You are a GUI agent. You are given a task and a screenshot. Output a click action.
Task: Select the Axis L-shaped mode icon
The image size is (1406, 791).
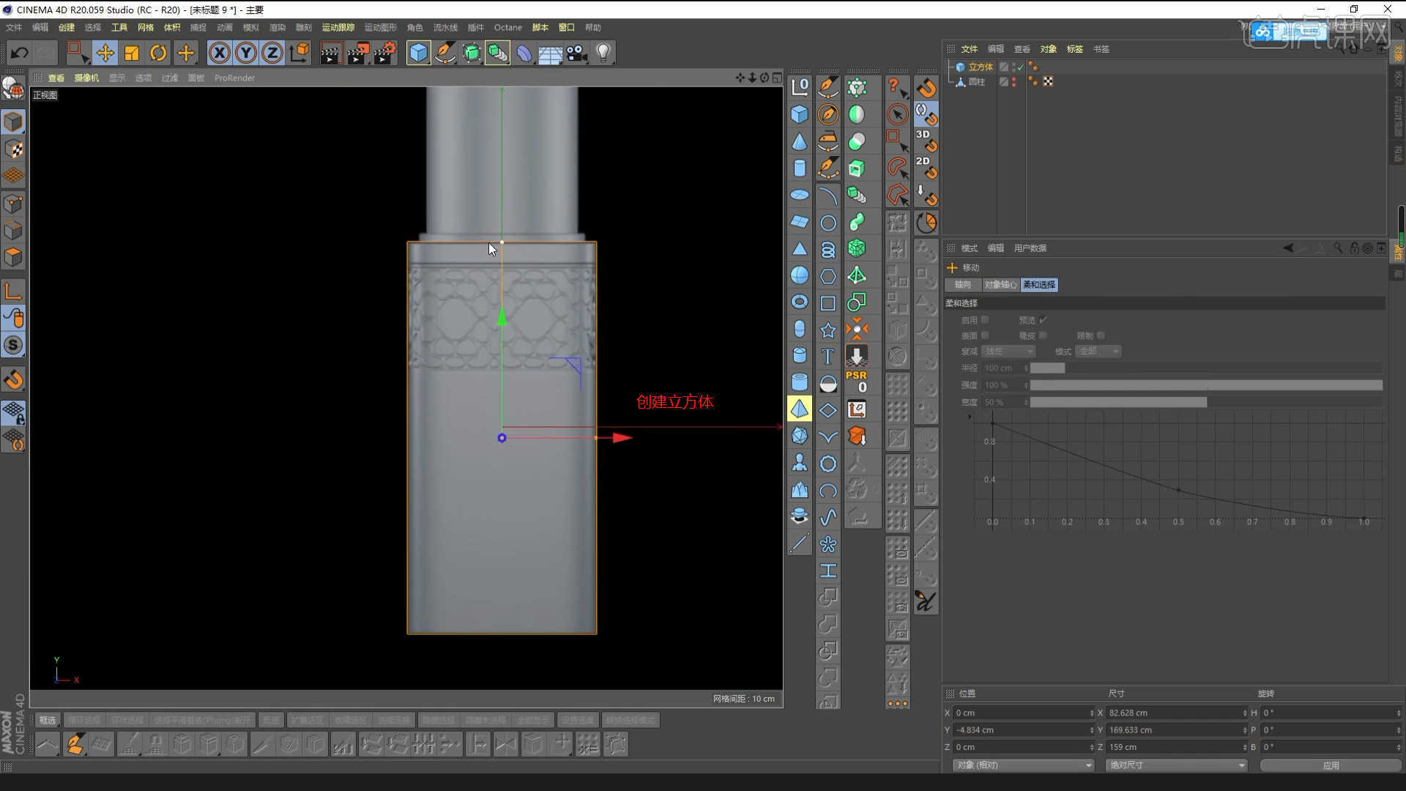13,291
